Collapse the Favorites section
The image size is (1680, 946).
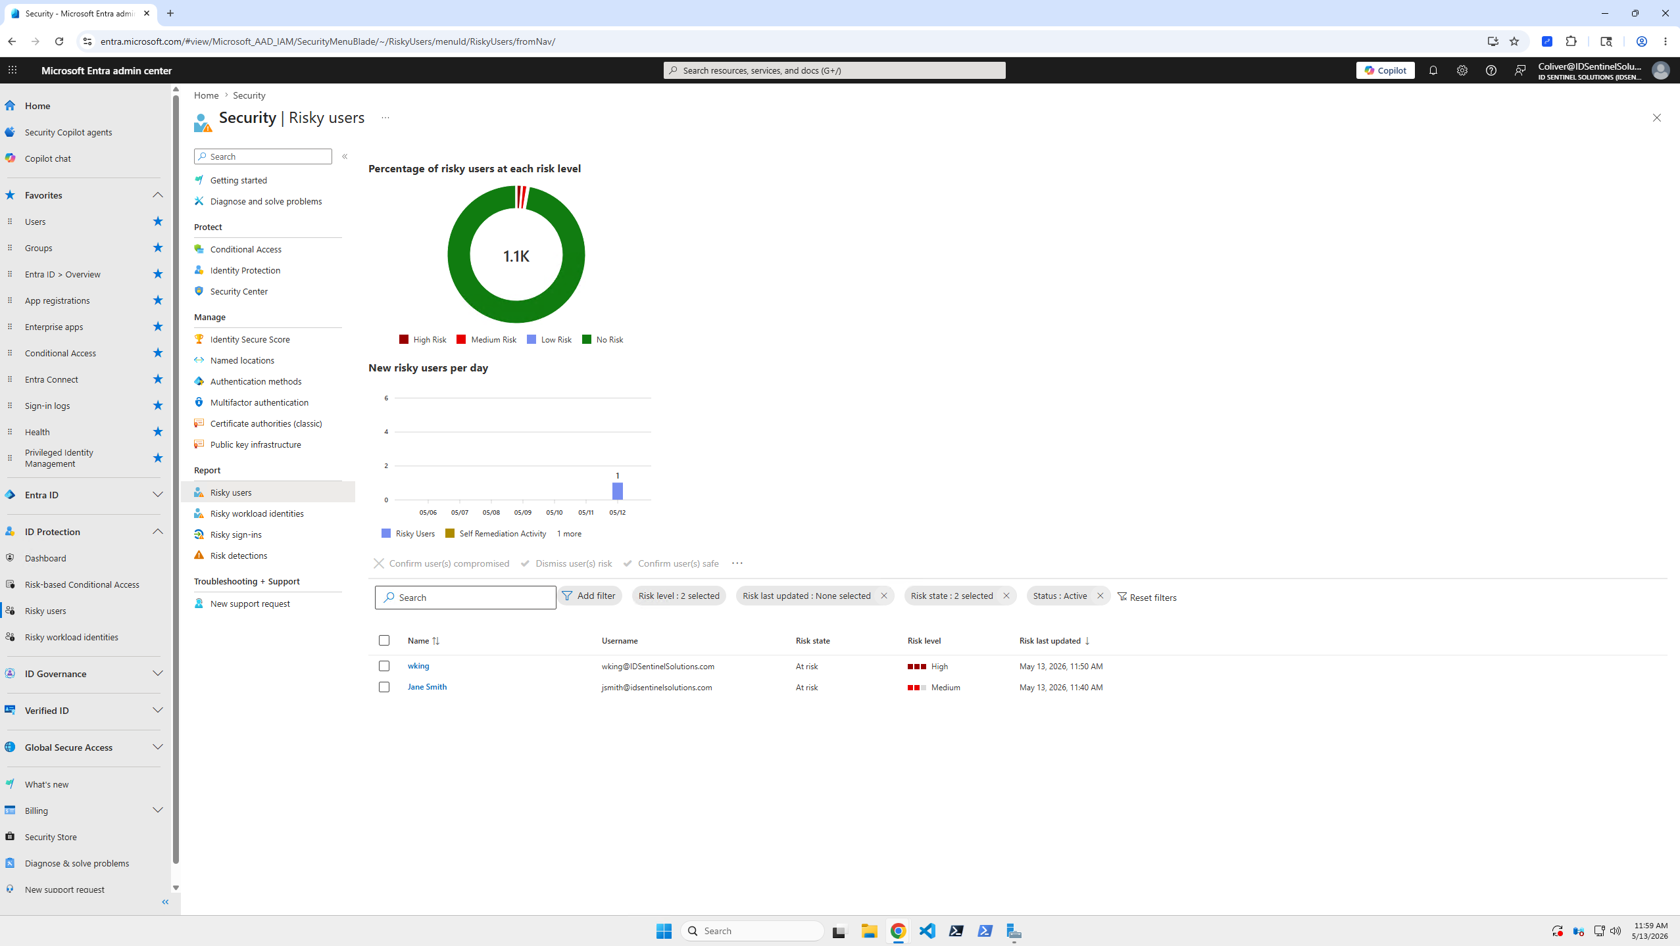158,195
